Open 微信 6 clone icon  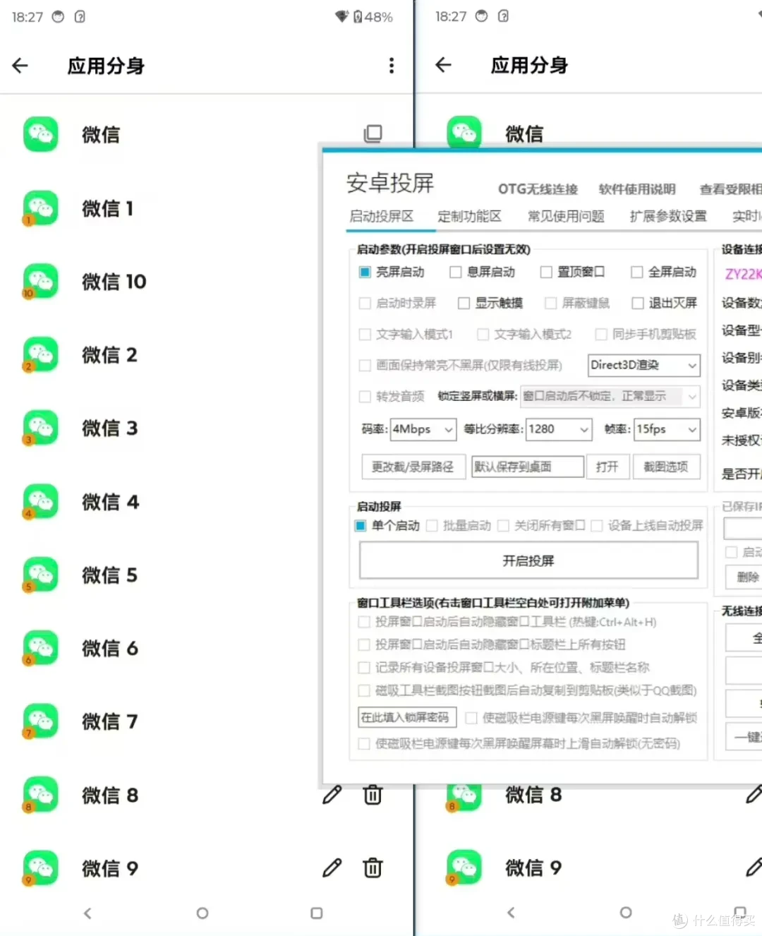coord(41,648)
